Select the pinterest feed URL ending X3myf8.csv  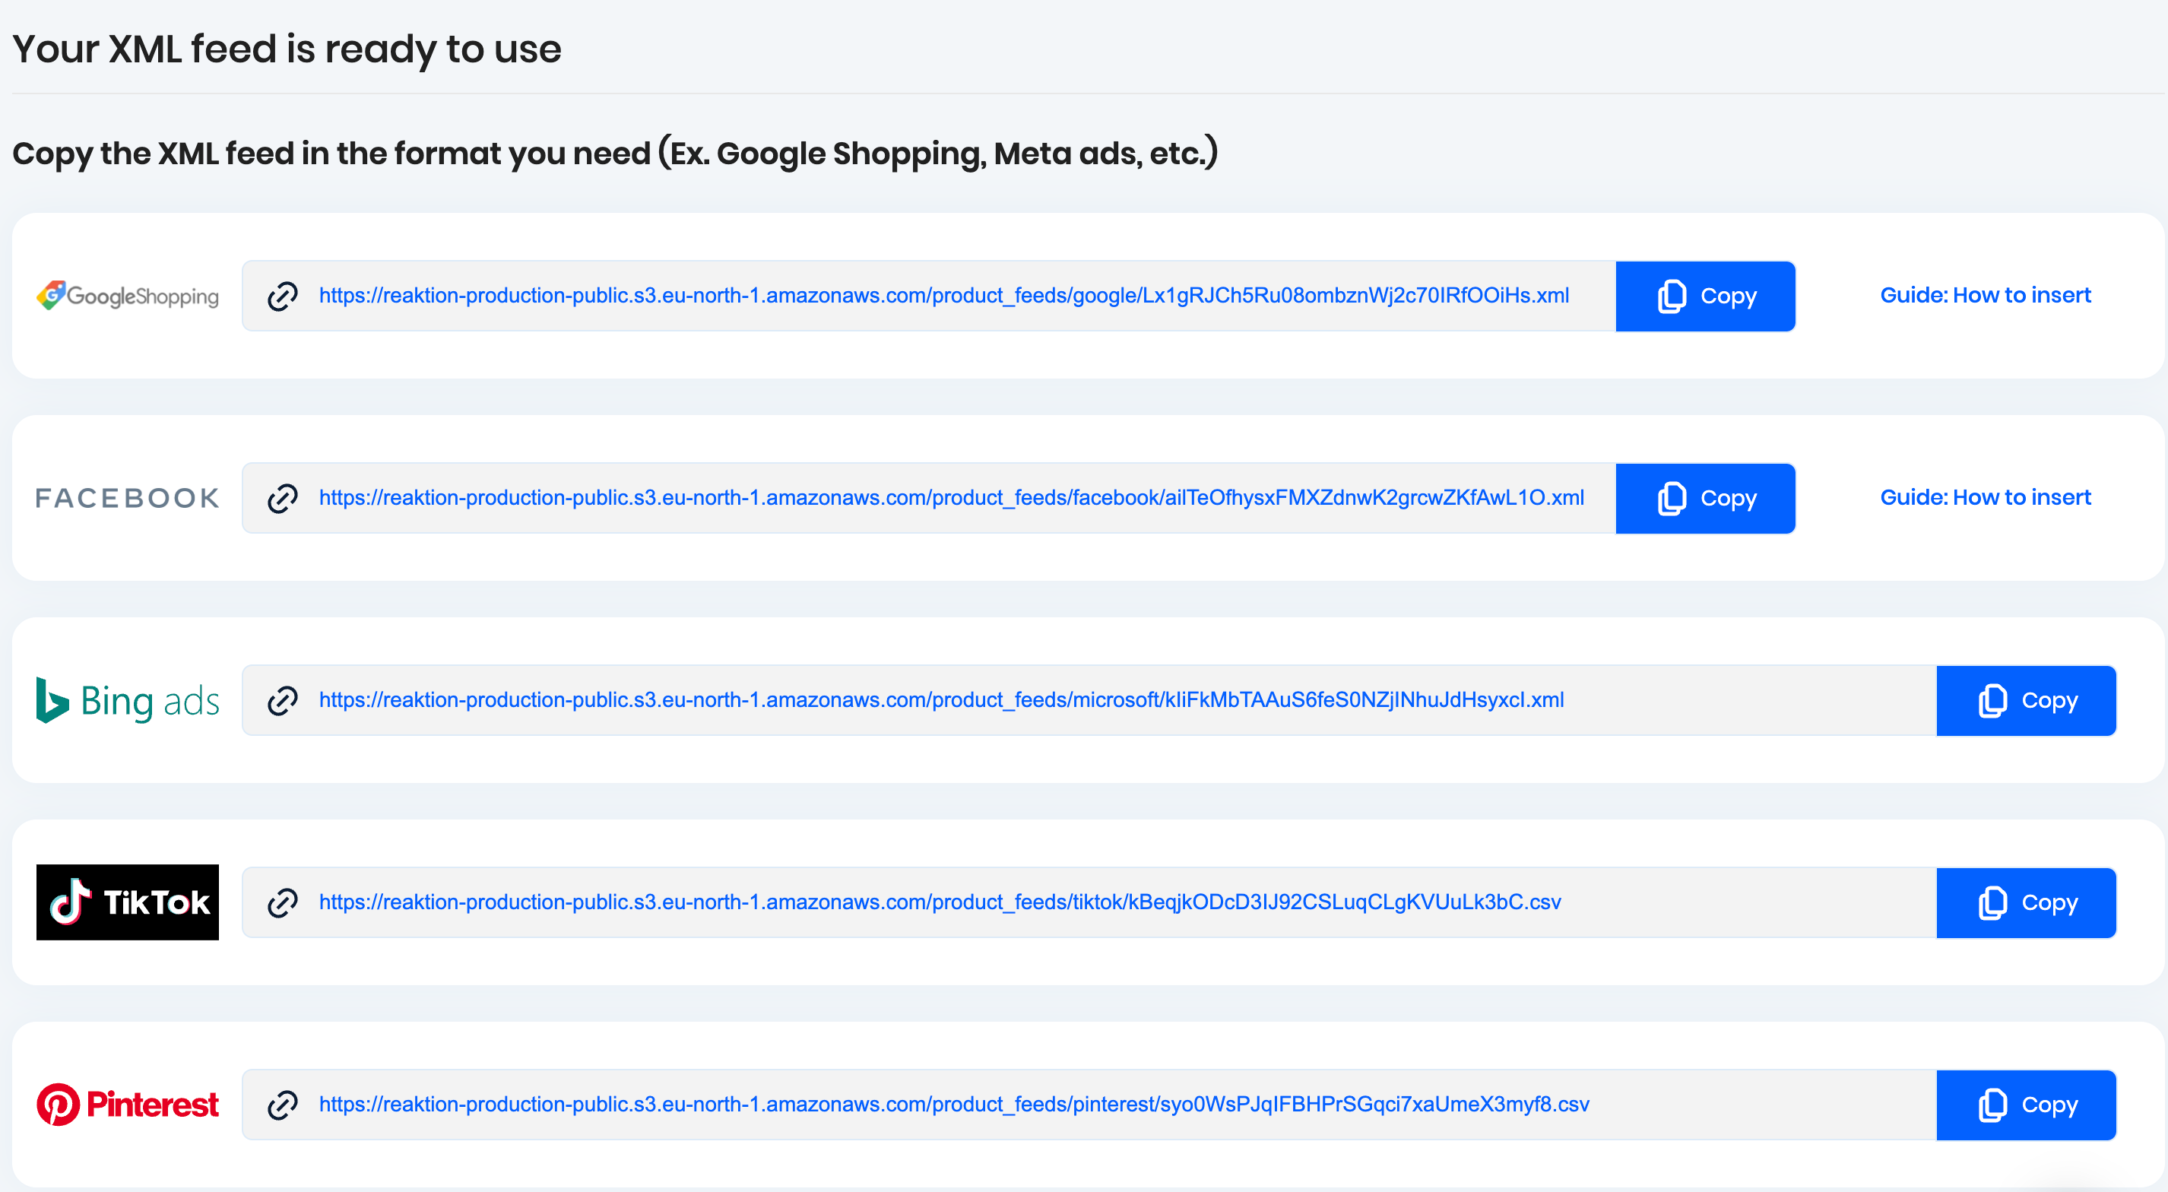pyautogui.click(x=955, y=1104)
